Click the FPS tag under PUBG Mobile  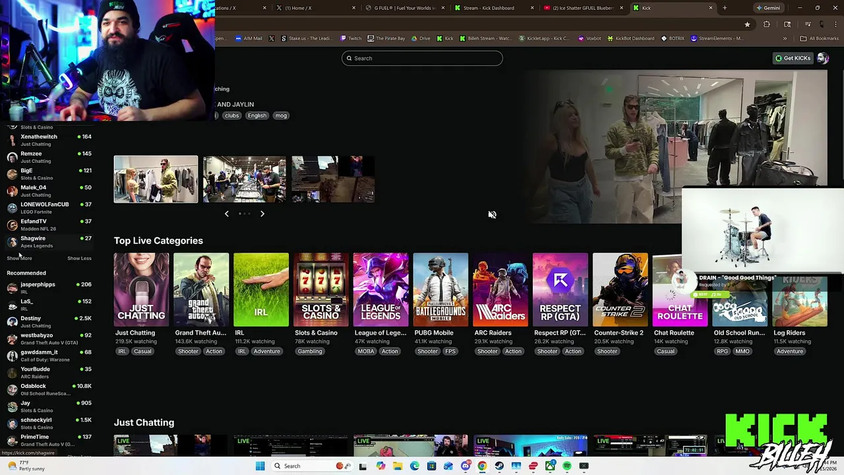click(x=450, y=351)
